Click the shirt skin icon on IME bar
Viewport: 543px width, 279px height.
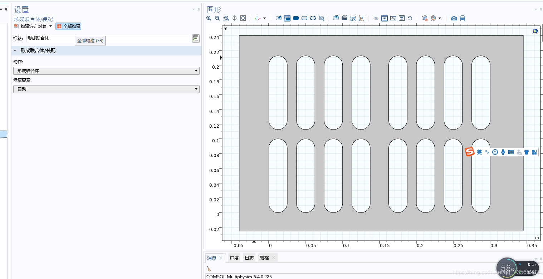[x=527, y=152]
